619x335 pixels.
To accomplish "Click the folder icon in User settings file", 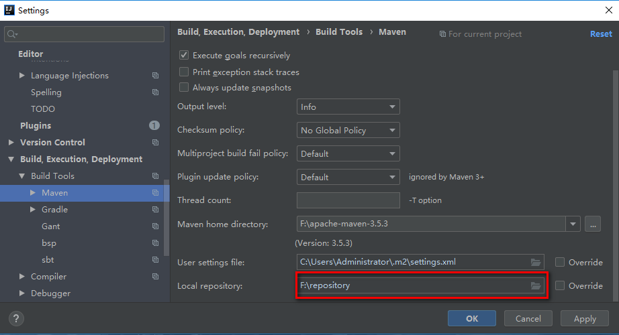I will 536,263.
